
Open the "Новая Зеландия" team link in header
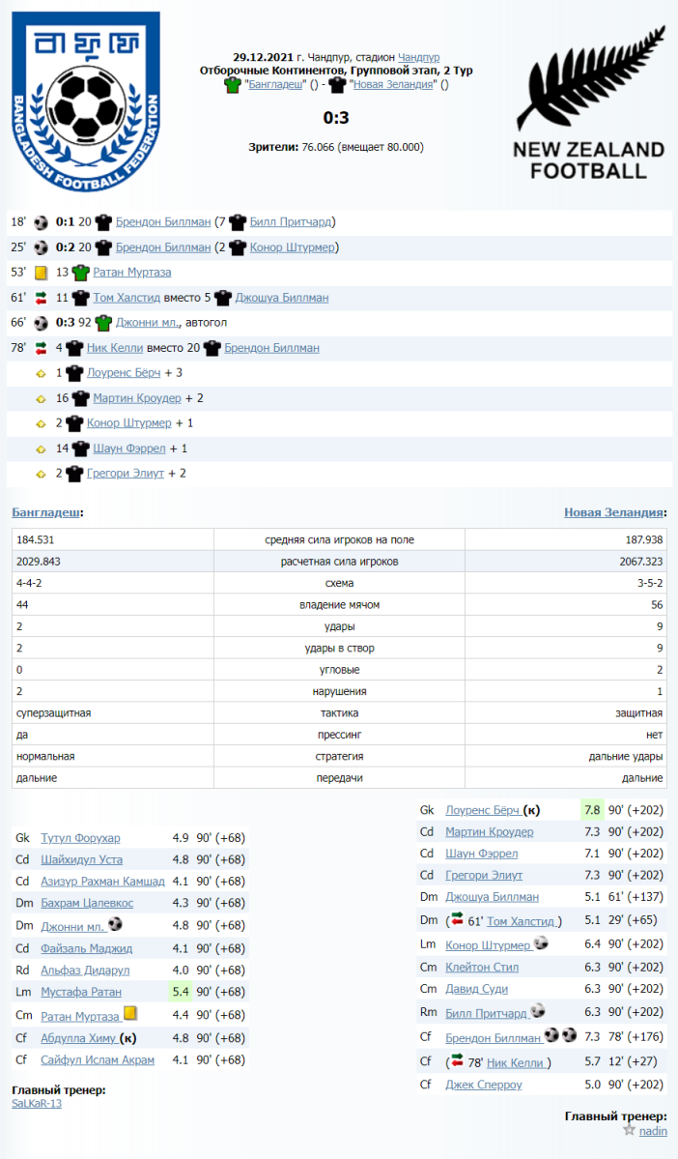coord(393,84)
